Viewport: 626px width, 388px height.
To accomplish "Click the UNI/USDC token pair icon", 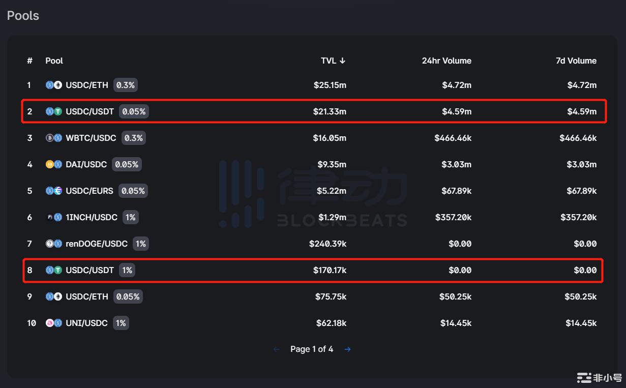I will point(54,323).
